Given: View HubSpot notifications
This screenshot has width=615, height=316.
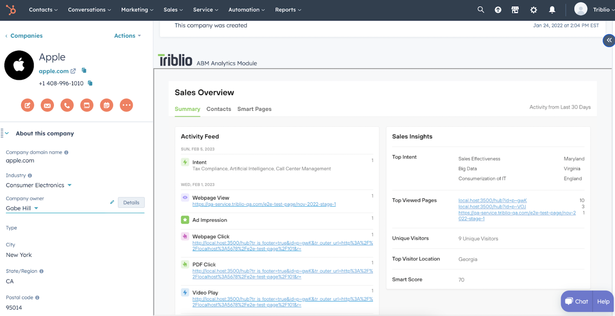Looking at the screenshot, I should (x=552, y=10).
